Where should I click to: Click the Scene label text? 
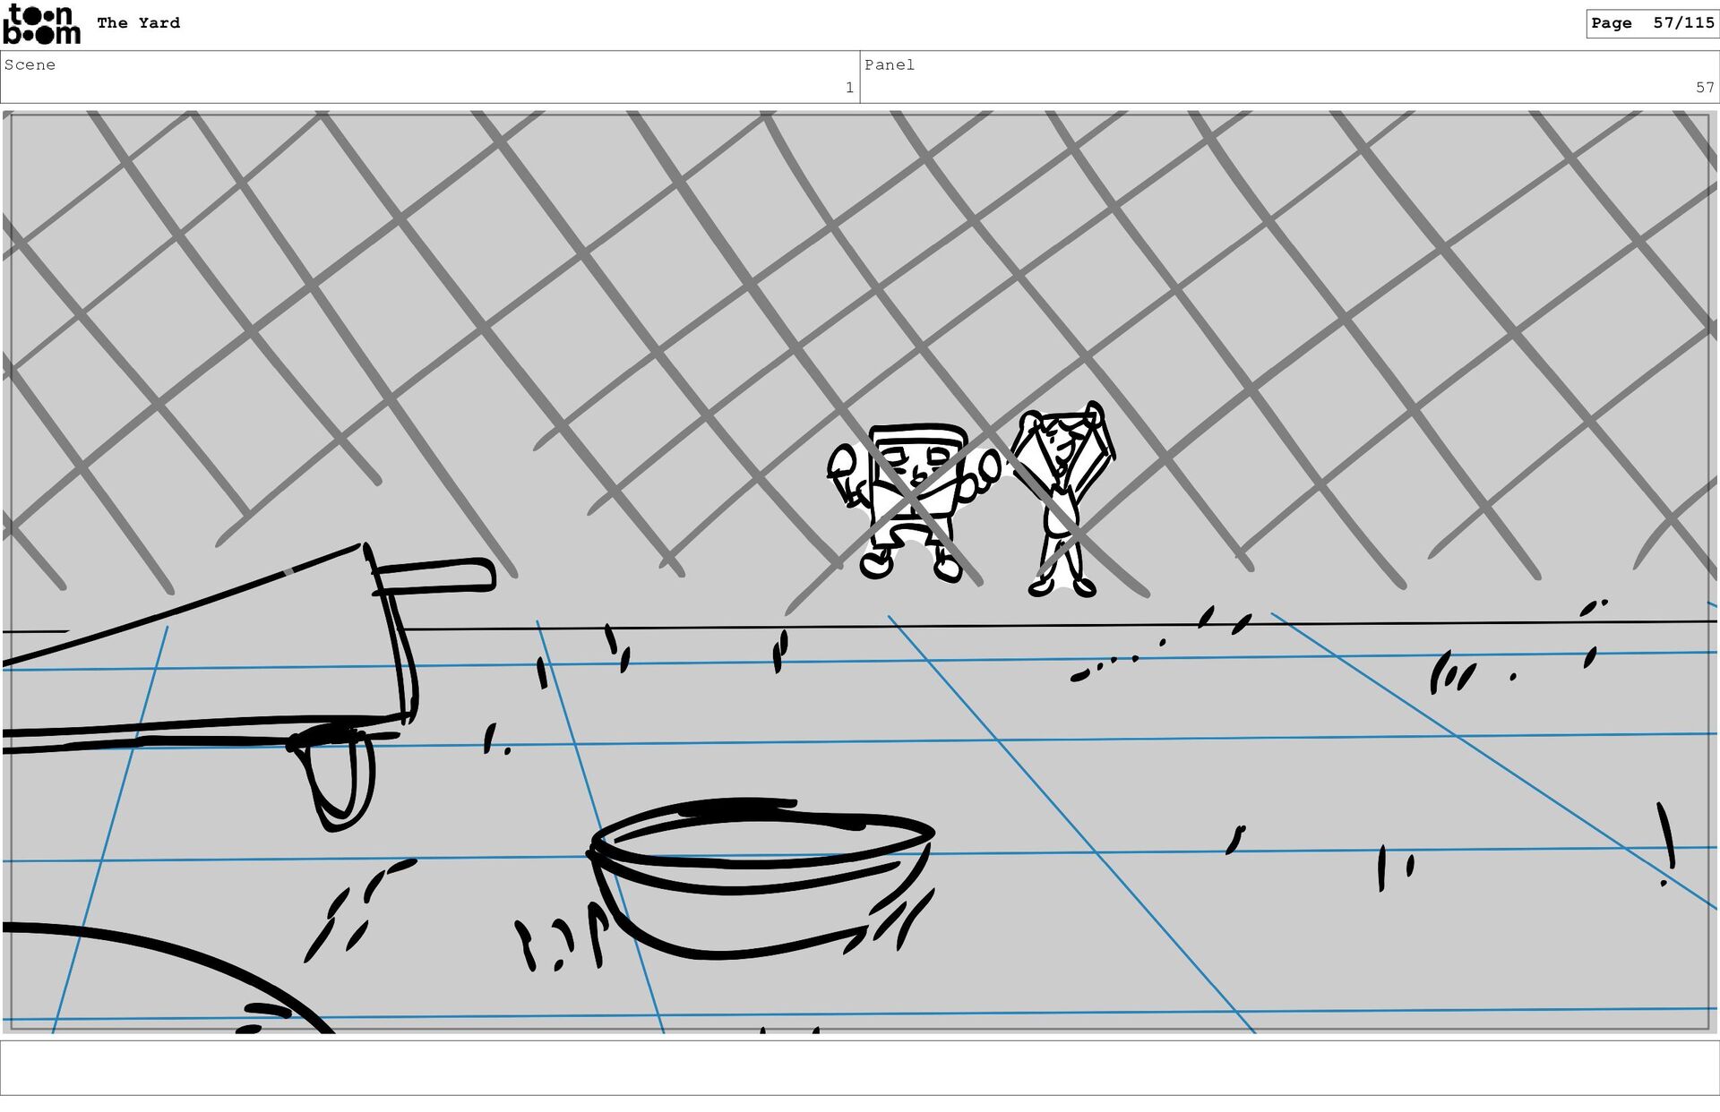pyautogui.click(x=30, y=64)
